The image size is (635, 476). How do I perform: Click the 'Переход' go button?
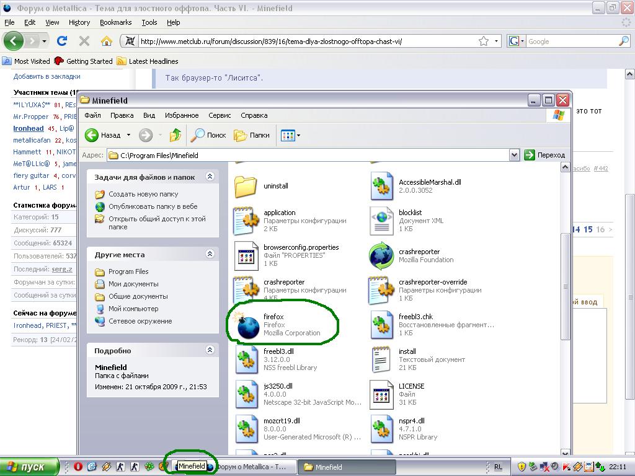click(x=545, y=155)
